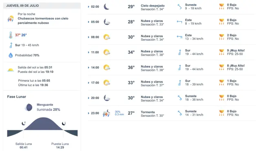Expand the 23:00 forecast row arrow
The image size is (256, 151).
coord(88,113)
